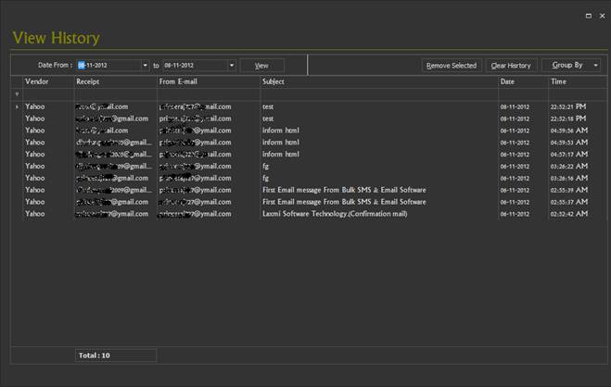Click the row indicator arrow of first row
This screenshot has height=387, width=611.
click(x=17, y=106)
